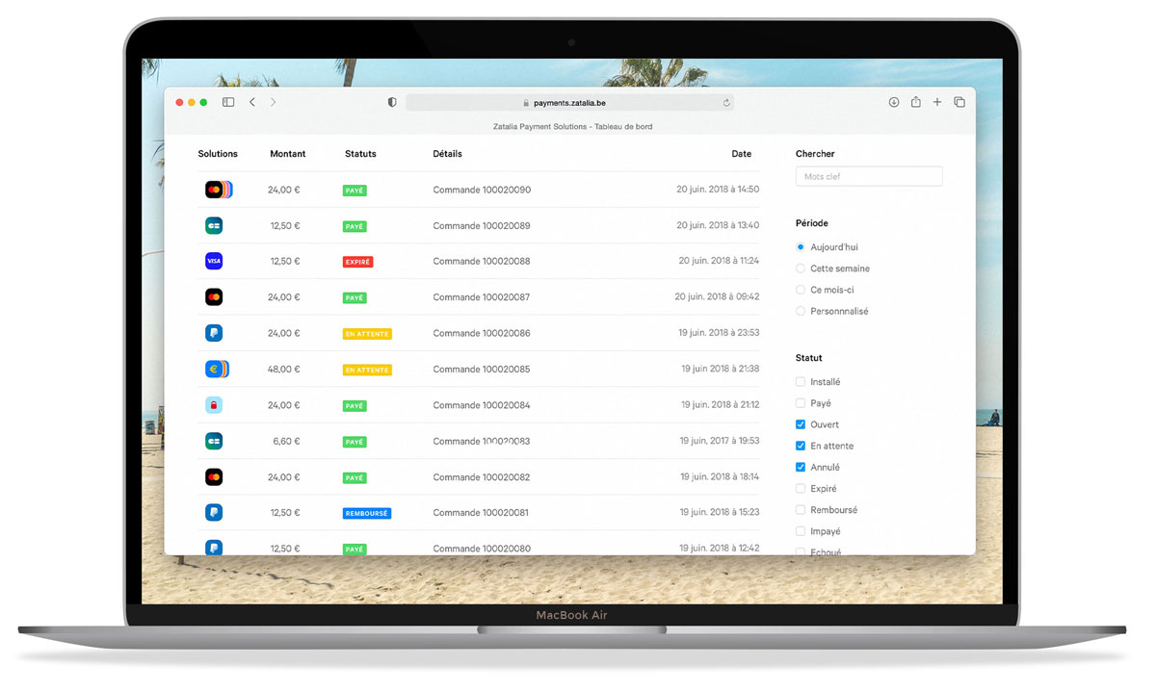Click the Share icon in the toolbar
Image resolution: width=1156 pixels, height=691 pixels.
915,102
